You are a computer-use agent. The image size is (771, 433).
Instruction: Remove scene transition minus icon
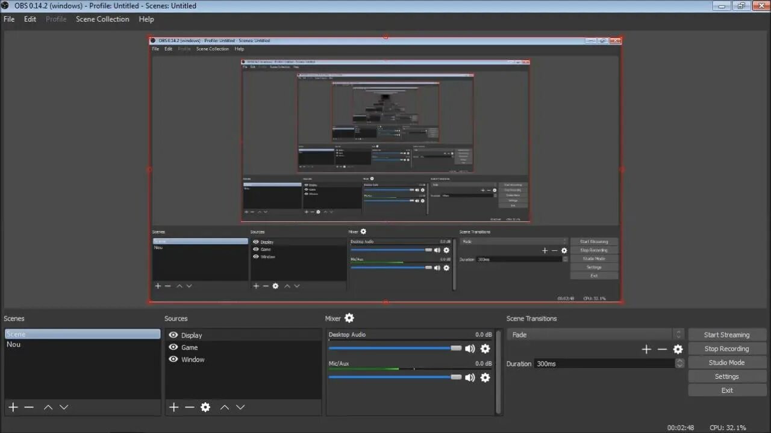coord(662,349)
